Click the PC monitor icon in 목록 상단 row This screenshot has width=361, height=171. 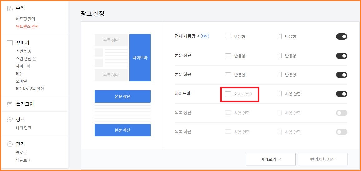click(x=228, y=113)
